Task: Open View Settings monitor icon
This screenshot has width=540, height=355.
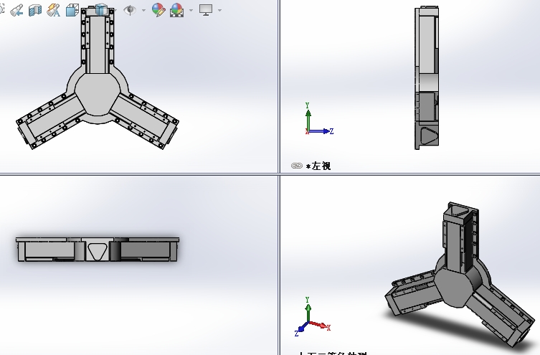Action: pos(206,10)
